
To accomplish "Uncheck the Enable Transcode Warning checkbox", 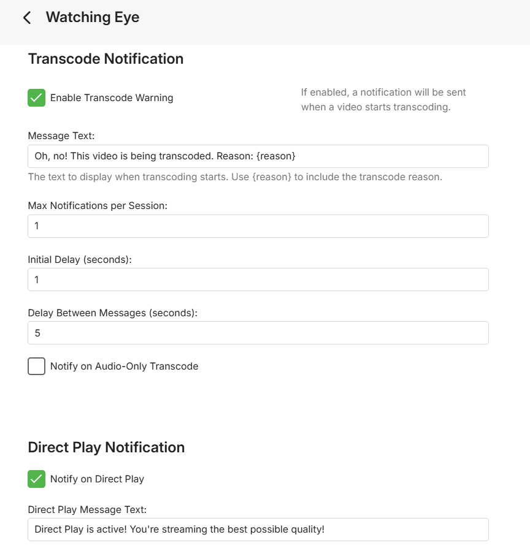I will pyautogui.click(x=37, y=97).
